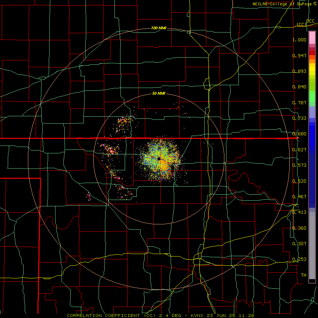Click the 0.627 scale value

[x=299, y=150]
